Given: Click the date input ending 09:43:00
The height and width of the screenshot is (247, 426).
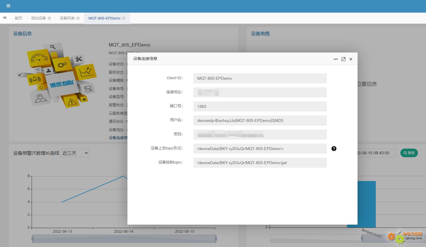Looking at the screenshot, I should 377,153.
